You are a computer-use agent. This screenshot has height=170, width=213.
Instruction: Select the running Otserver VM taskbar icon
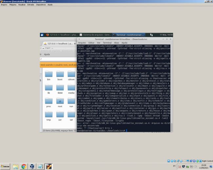click(x=49, y=166)
